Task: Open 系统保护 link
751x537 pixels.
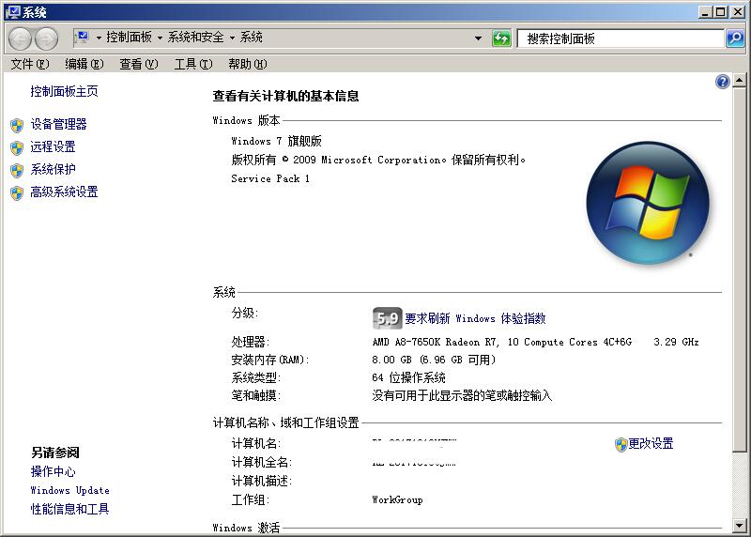Action: coord(53,169)
